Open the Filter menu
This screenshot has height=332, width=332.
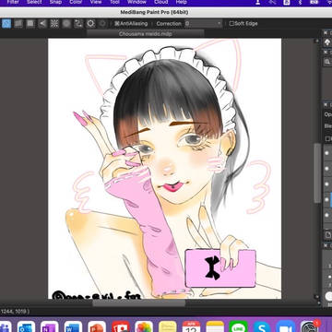coord(13,2)
